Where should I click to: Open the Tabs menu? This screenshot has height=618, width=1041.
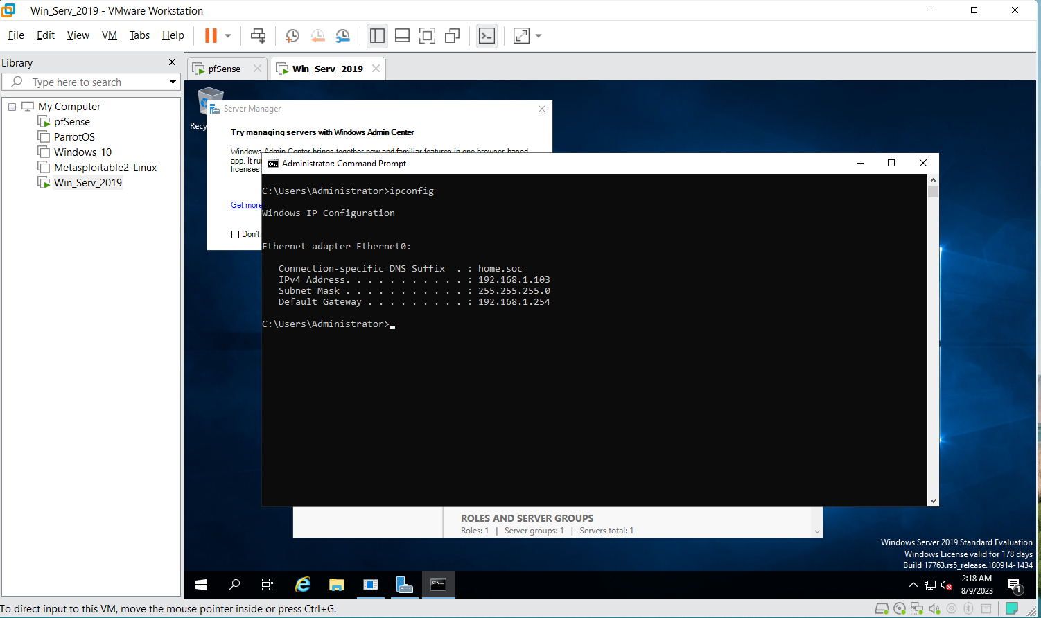pos(139,35)
